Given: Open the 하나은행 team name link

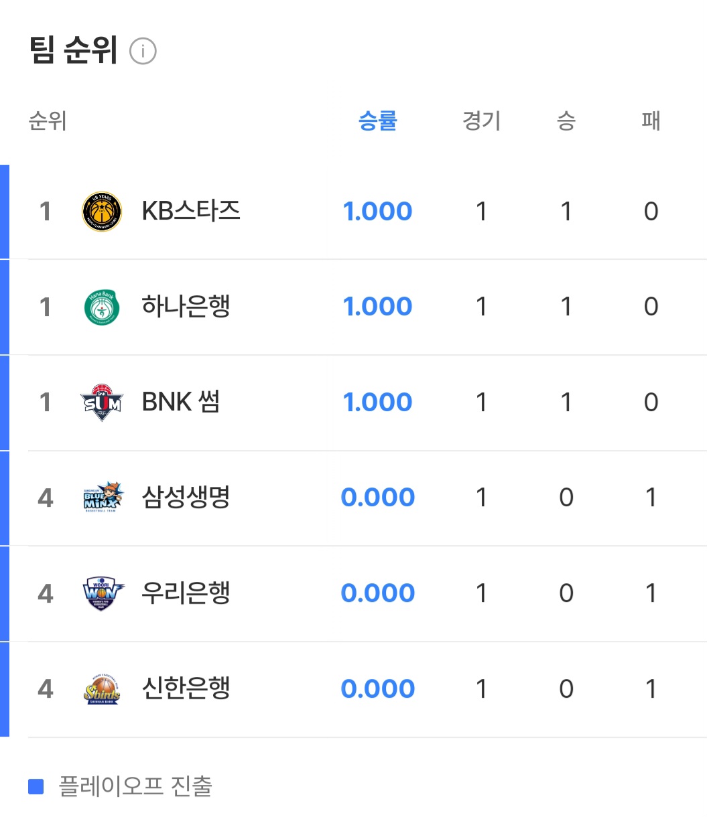Looking at the screenshot, I should (186, 307).
